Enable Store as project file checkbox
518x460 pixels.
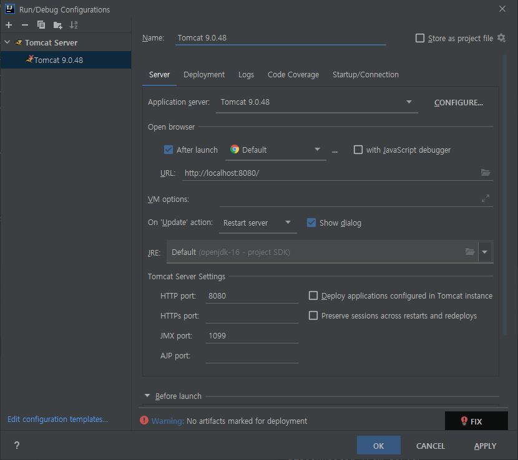(420, 38)
